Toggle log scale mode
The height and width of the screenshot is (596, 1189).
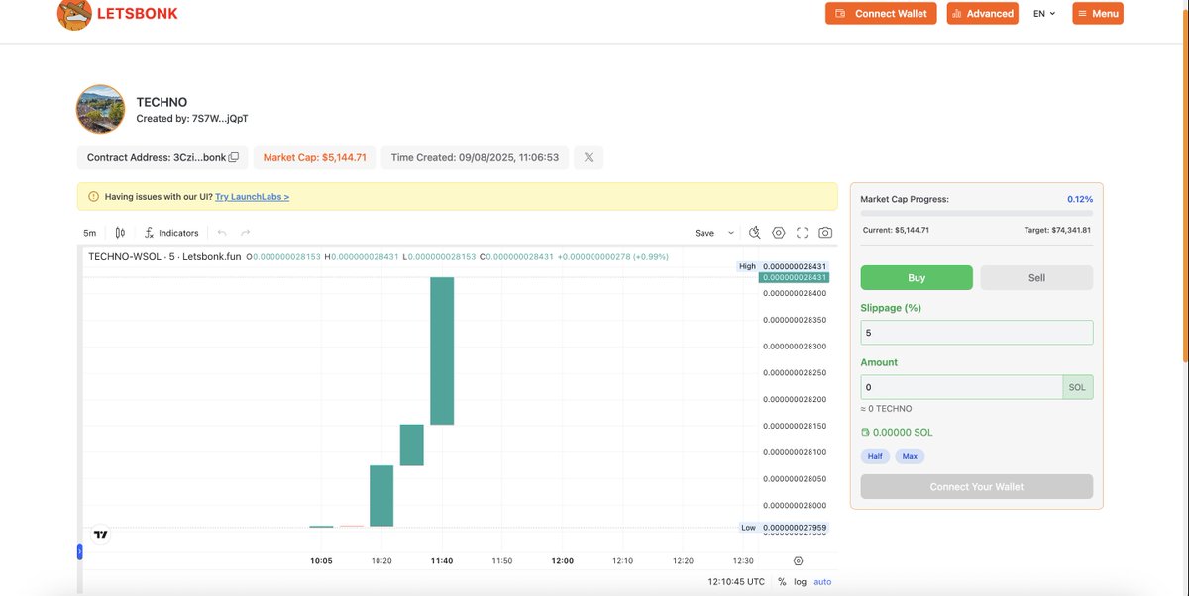coord(800,582)
